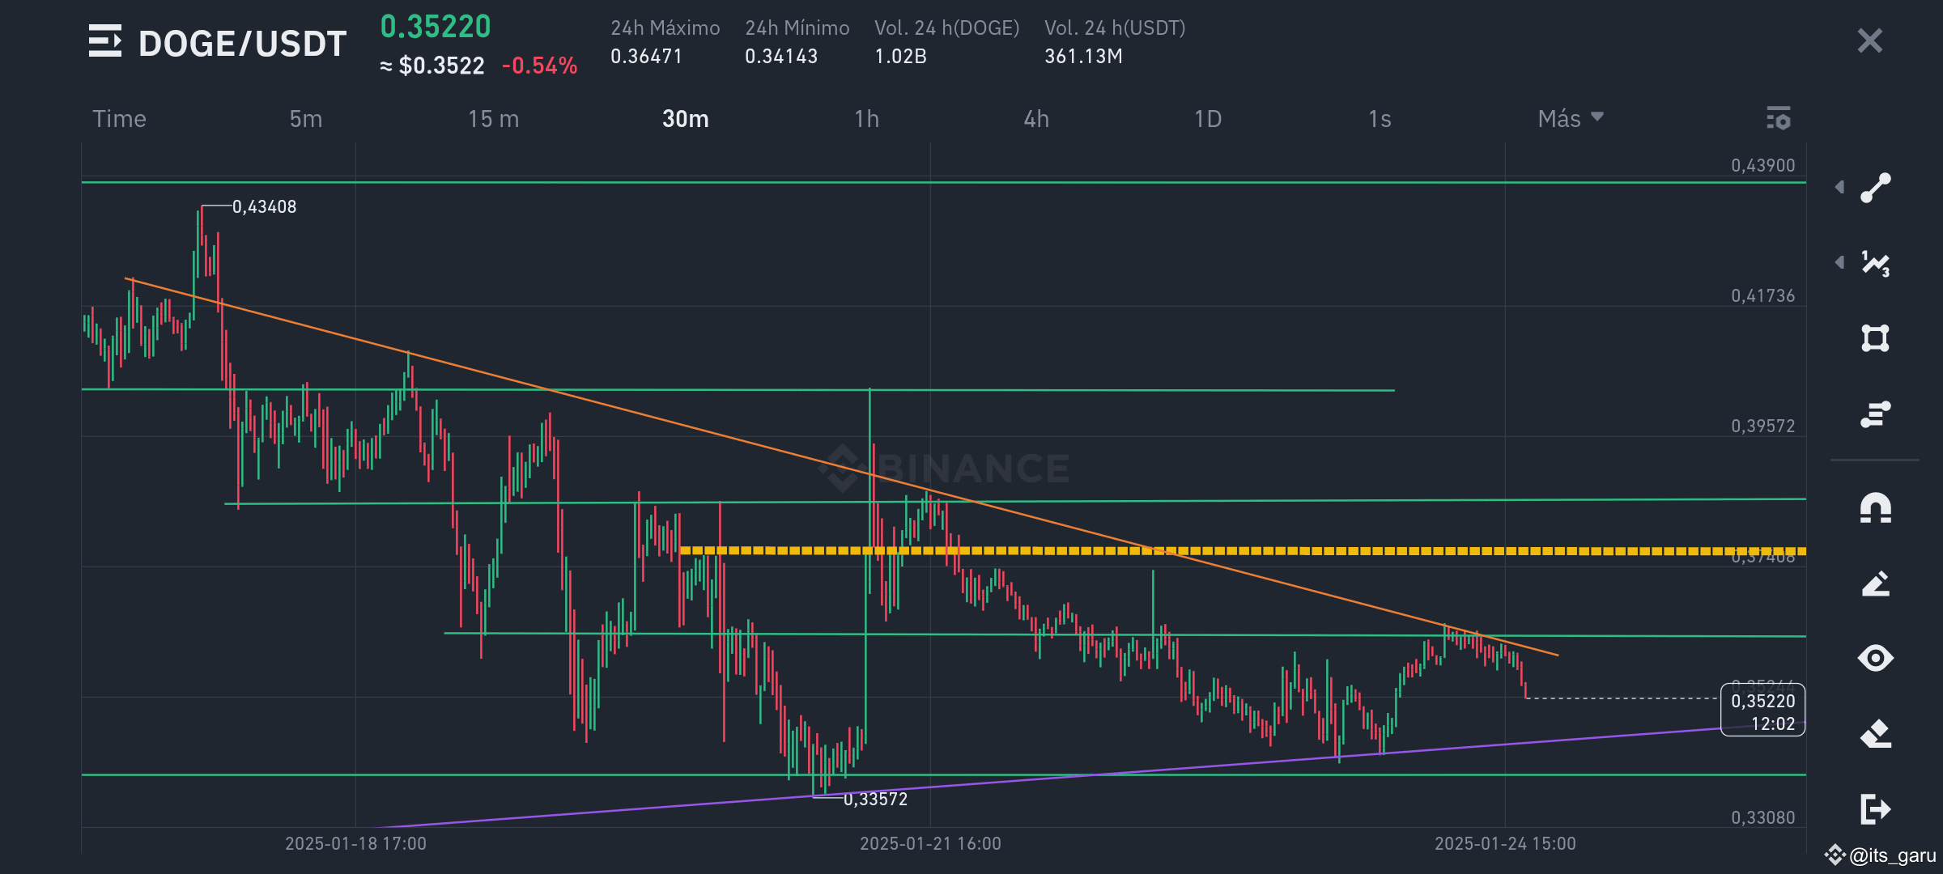This screenshot has width=1943, height=874.
Task: Switch to the 1h timeframe
Action: (867, 119)
